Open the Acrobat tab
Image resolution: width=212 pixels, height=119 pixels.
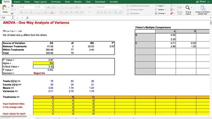pyautogui.click(x=114, y=2)
